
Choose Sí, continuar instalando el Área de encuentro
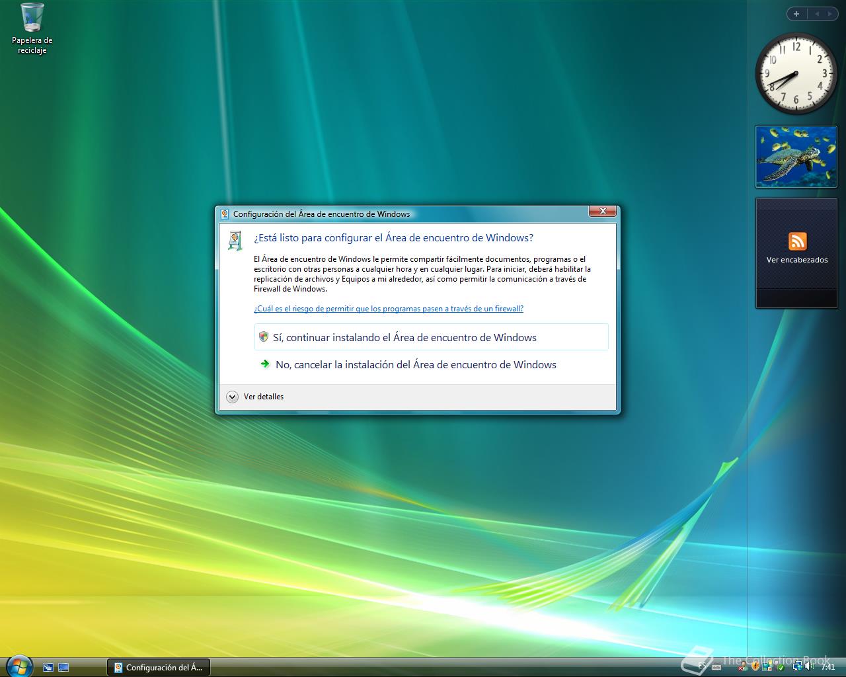tap(431, 337)
